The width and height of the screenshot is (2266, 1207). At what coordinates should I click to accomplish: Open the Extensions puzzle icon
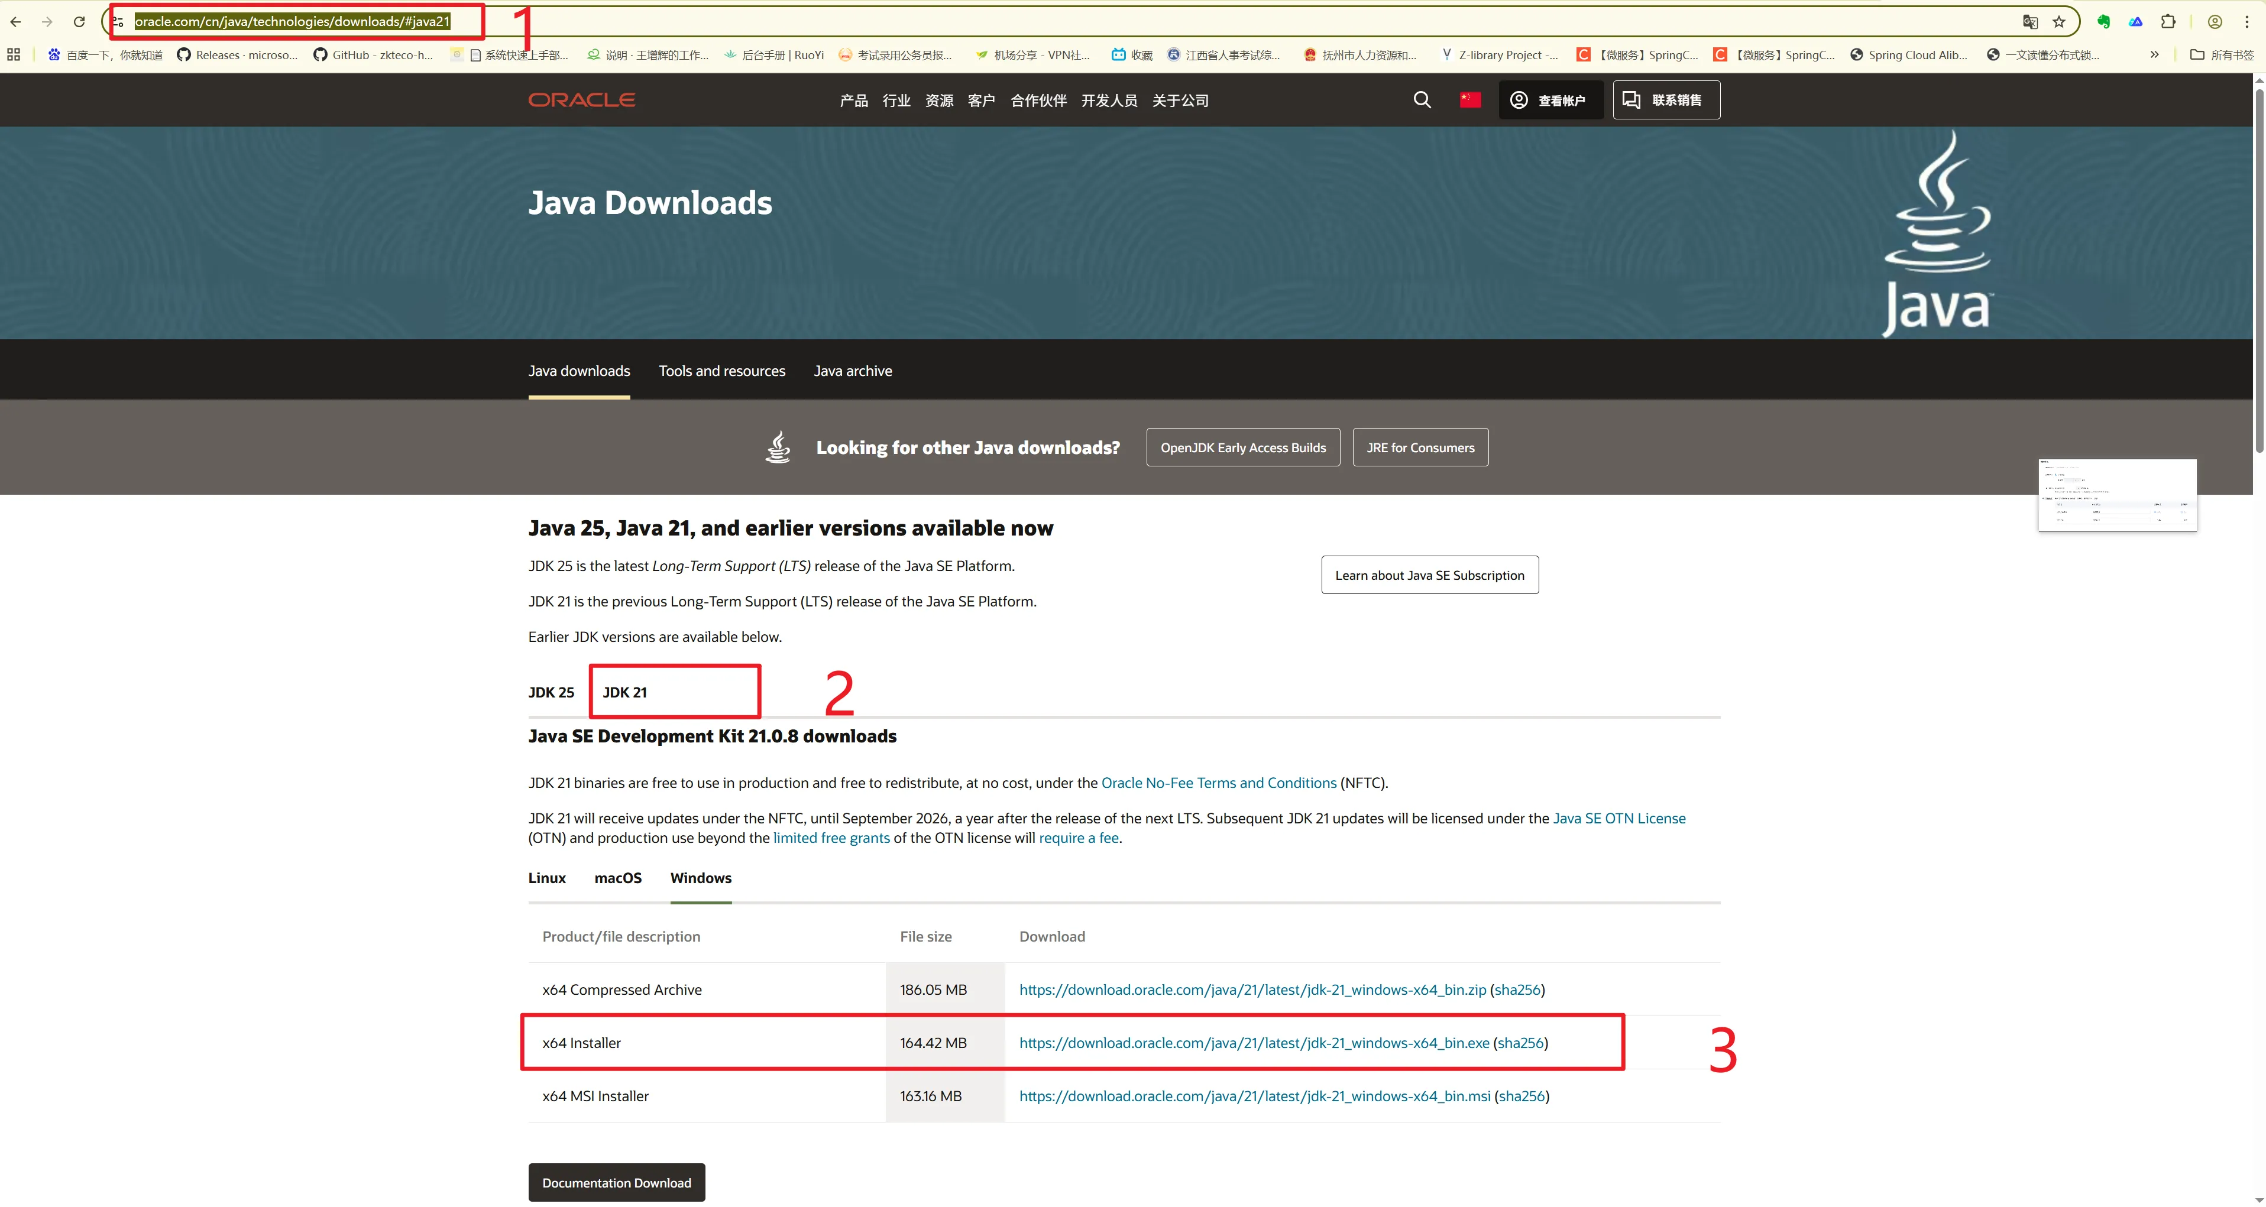(x=2168, y=21)
